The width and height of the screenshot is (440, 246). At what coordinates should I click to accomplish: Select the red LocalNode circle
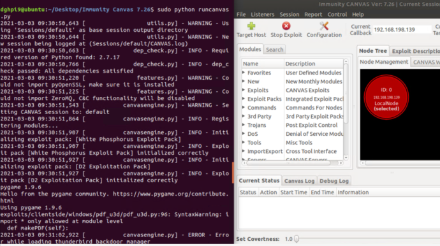coord(386,98)
